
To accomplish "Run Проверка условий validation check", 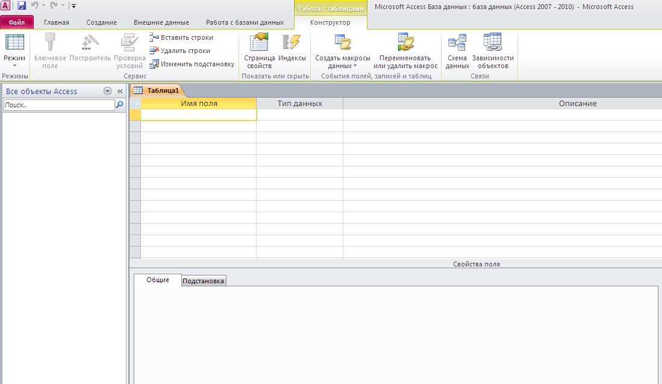I will [x=130, y=51].
